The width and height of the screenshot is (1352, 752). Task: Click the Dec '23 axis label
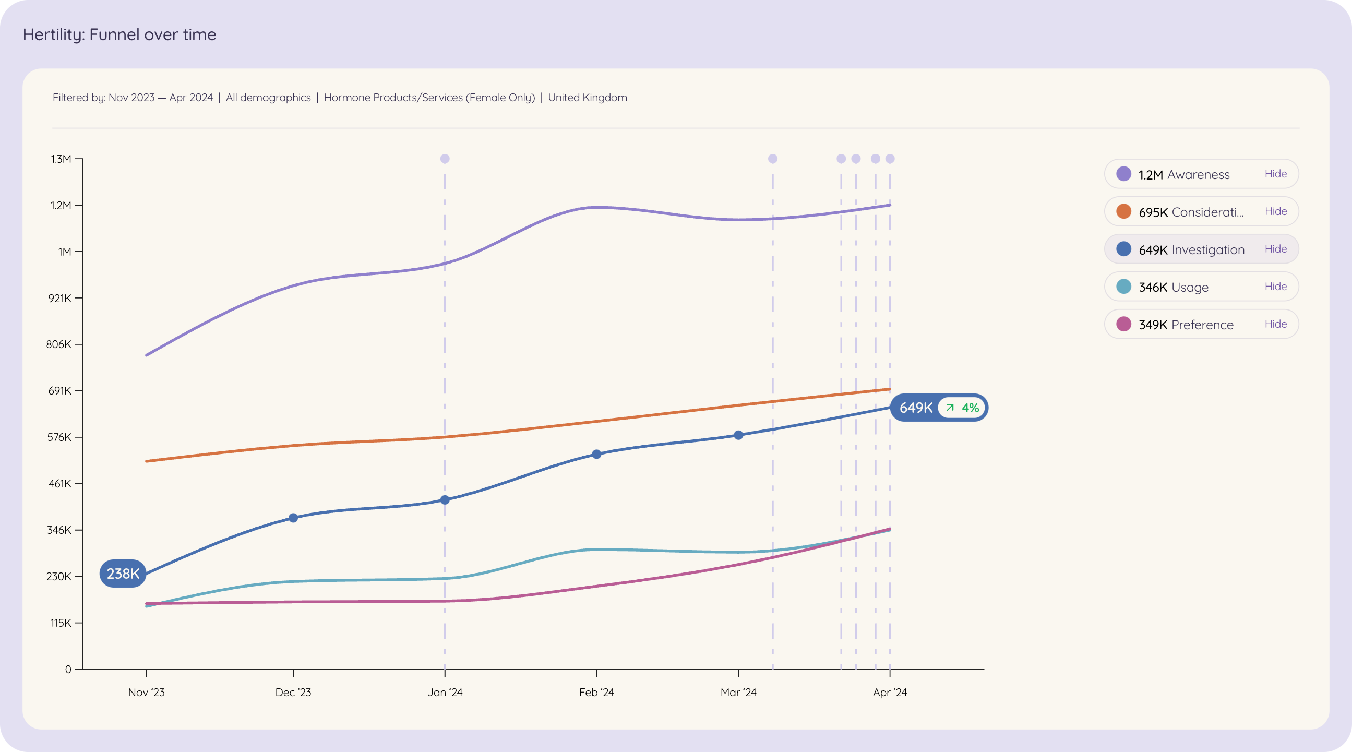[293, 692]
